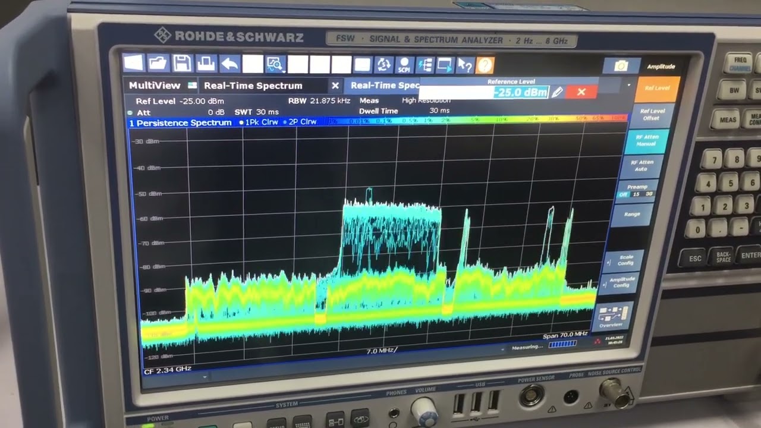Click the persistence color scale bar
761x428 pixels.
click(x=477, y=119)
